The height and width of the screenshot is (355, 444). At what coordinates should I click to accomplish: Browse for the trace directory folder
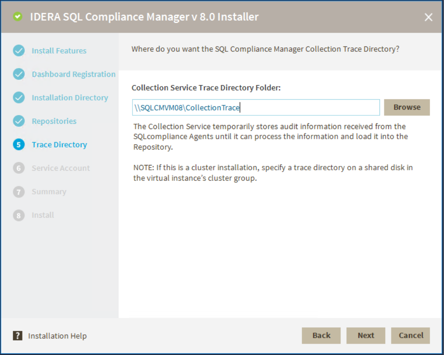(407, 107)
